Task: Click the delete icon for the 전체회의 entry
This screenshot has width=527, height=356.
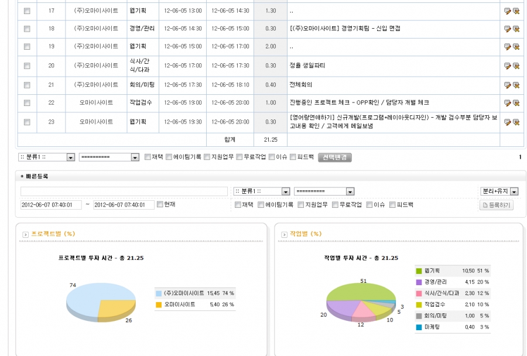Action: point(516,85)
